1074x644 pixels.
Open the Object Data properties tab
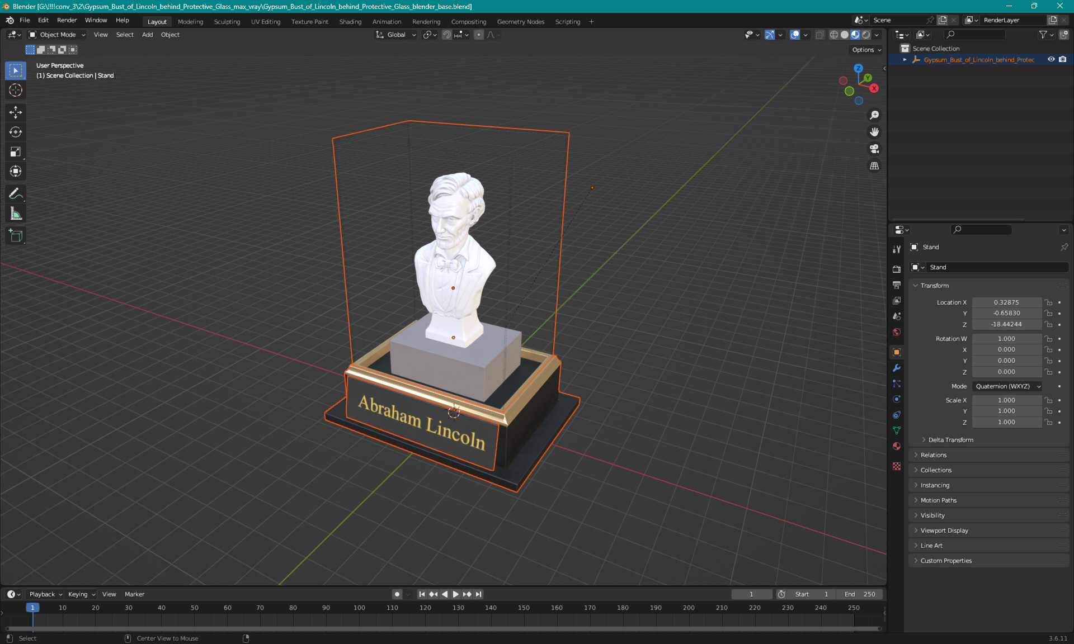coord(897,430)
